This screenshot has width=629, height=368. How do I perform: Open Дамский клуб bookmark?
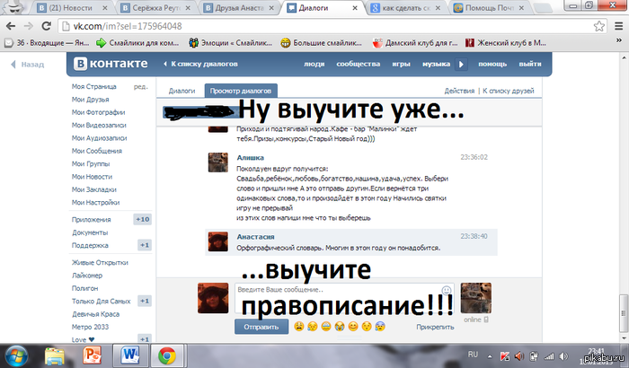click(415, 42)
